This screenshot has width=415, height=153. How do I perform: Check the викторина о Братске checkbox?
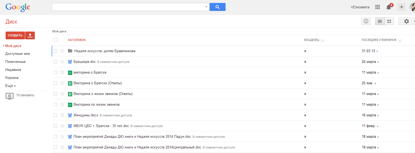56,72
